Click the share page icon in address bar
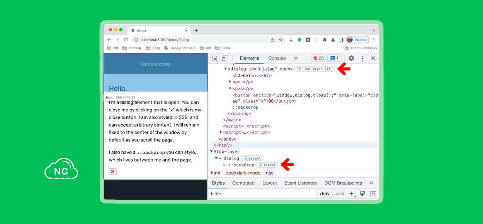Screen dimensions: 483x224 point(272,40)
